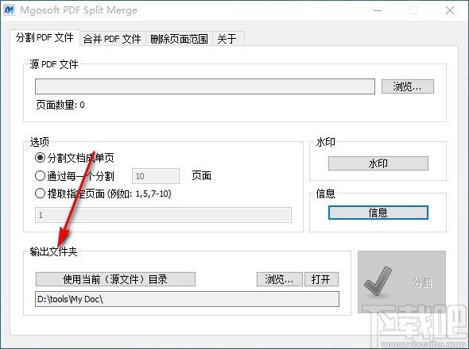
Task: Click the output path field D:\tools\My Doc\
Action: [187, 299]
